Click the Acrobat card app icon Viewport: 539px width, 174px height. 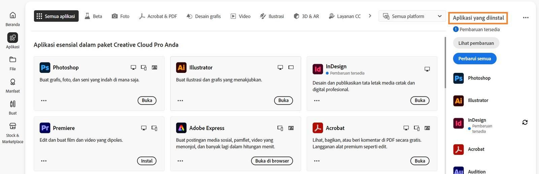click(x=318, y=128)
